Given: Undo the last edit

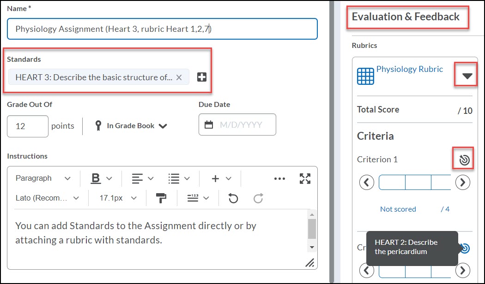Looking at the screenshot, I should tap(233, 198).
